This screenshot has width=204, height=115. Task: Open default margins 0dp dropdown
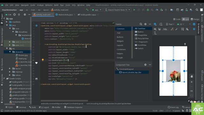165,29
